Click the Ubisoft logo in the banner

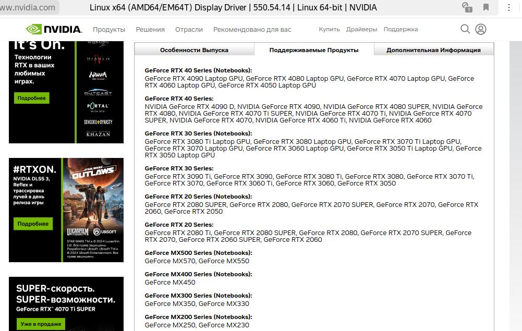click(x=105, y=231)
